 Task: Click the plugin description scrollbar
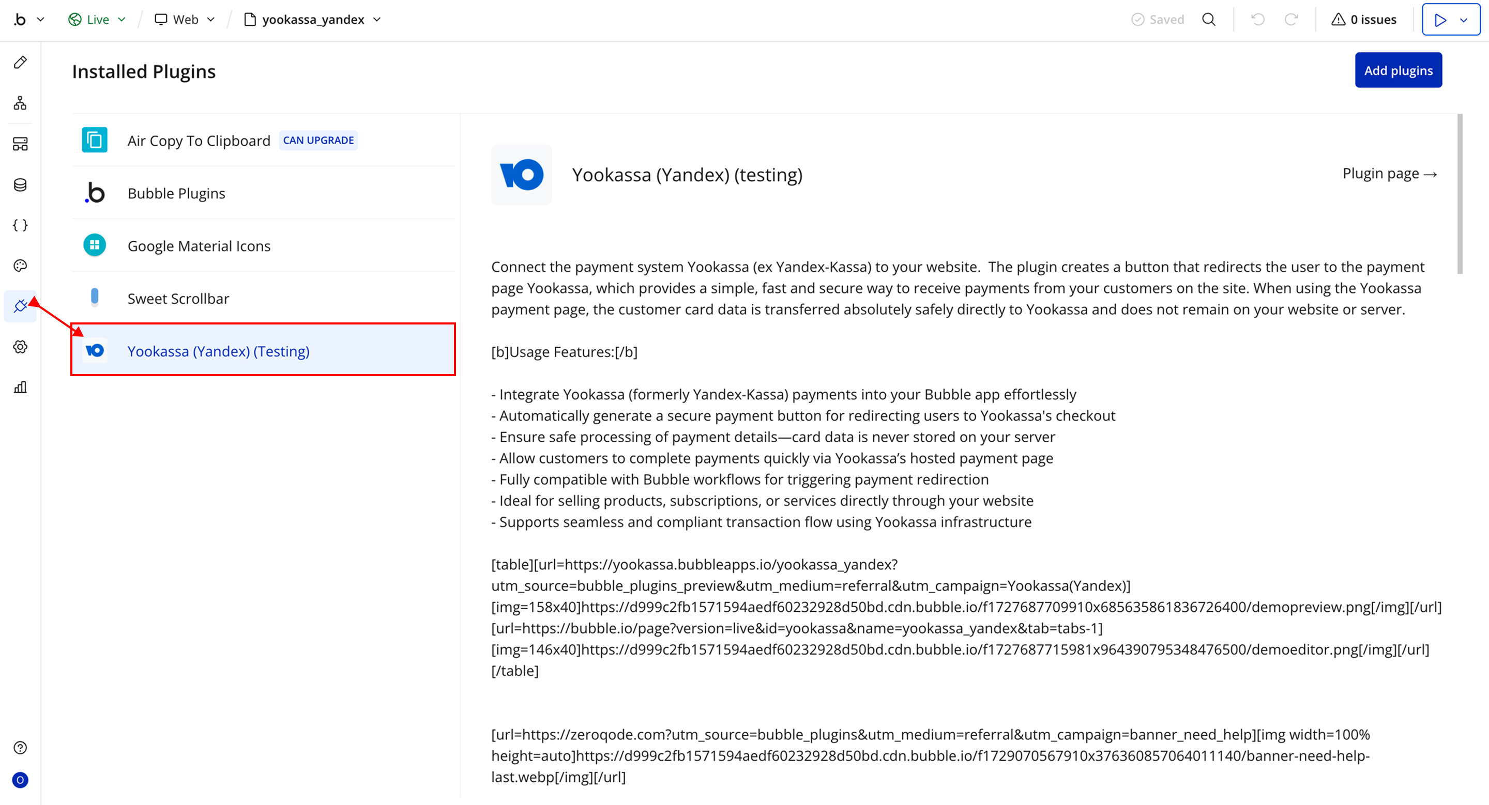[1460, 193]
